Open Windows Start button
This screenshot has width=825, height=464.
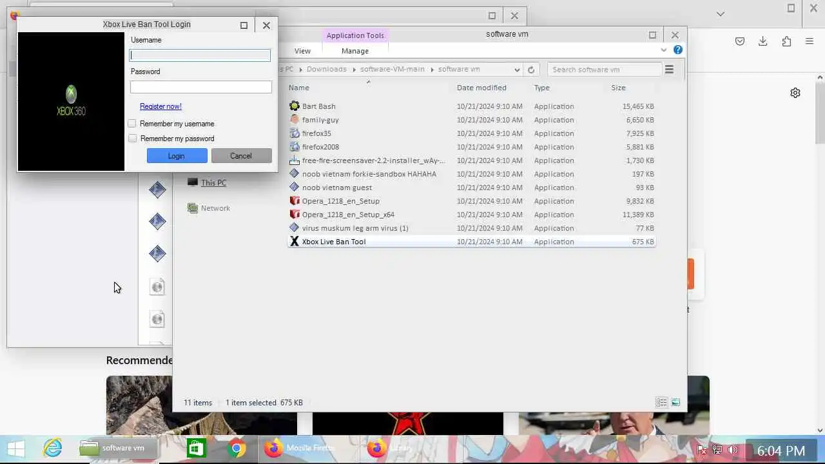coord(16,449)
